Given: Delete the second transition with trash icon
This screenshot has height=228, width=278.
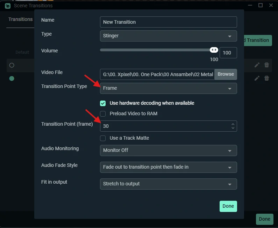Looking at the screenshot, I should (266, 78).
